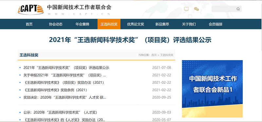Screen dimensions: 262x122
Task: Open 年会集锦 navigation item
Action: tap(82, 24)
